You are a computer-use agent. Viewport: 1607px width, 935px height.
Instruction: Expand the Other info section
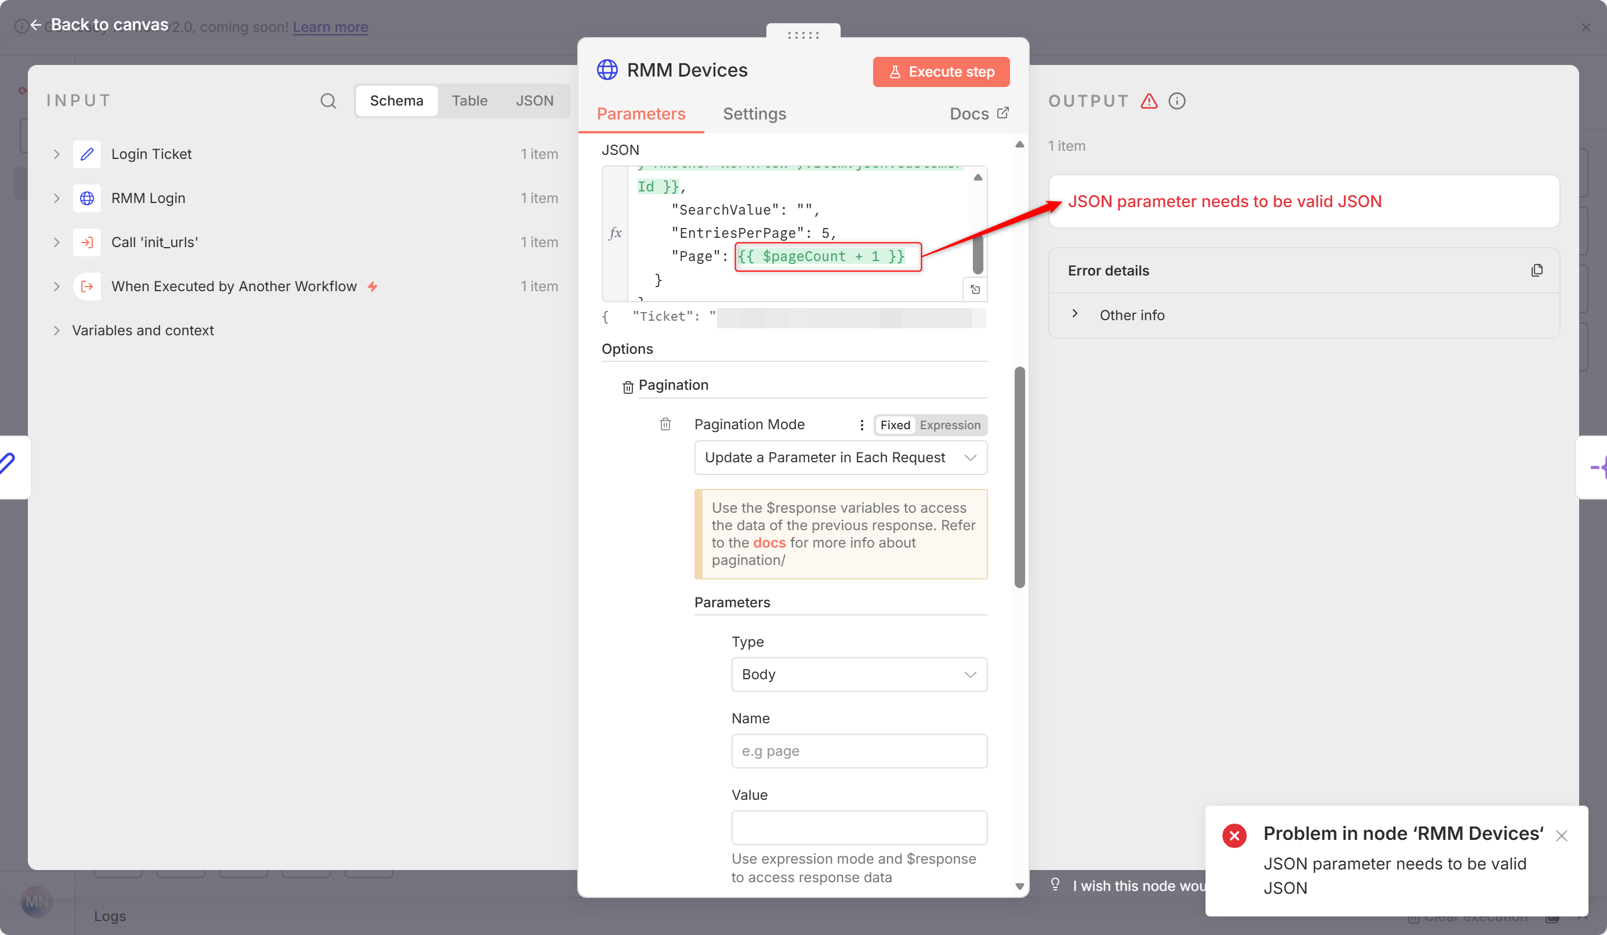pyautogui.click(x=1075, y=314)
